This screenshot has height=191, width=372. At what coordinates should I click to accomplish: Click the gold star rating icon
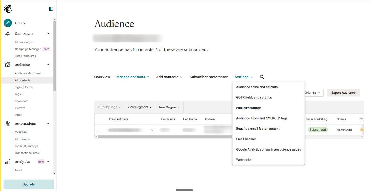pyautogui.click(x=361, y=130)
